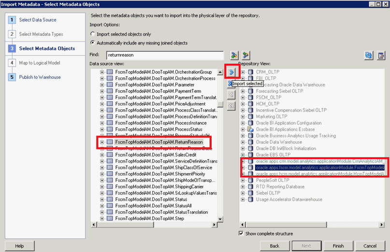Select the Oracle Business Analytics Usage Tracking entry
The image size is (390, 252).
(x=296, y=136)
